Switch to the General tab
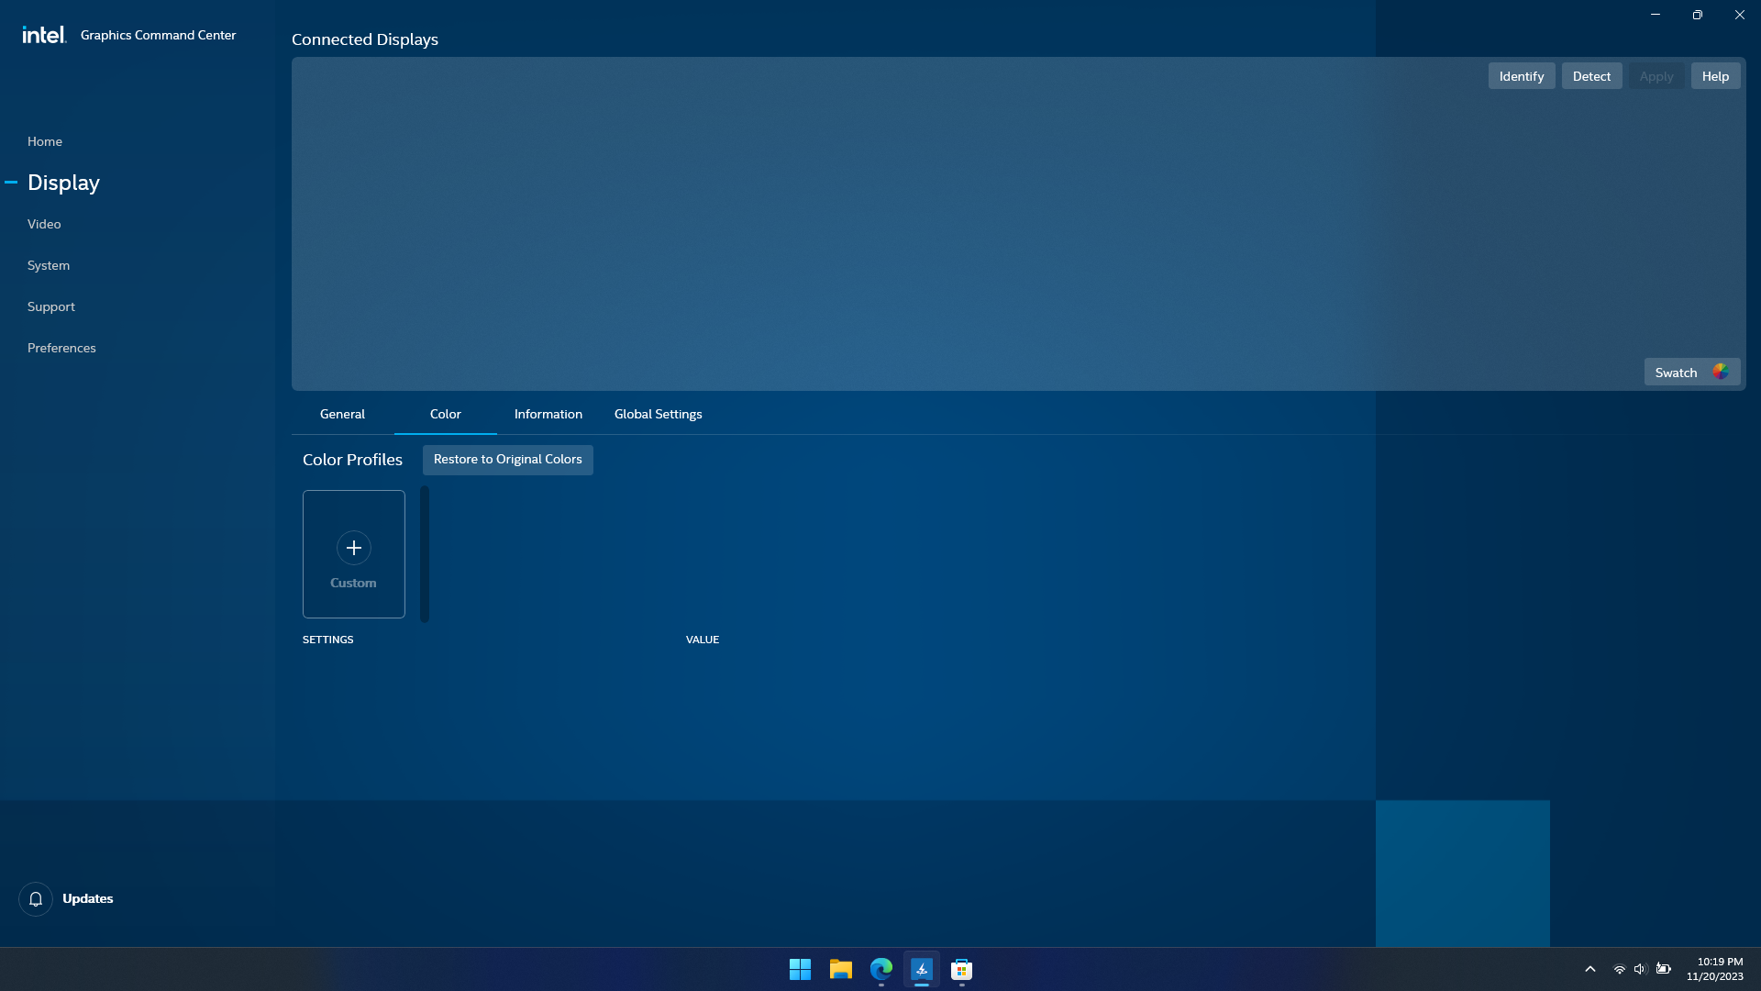This screenshot has height=991, width=1761. coord(342,414)
